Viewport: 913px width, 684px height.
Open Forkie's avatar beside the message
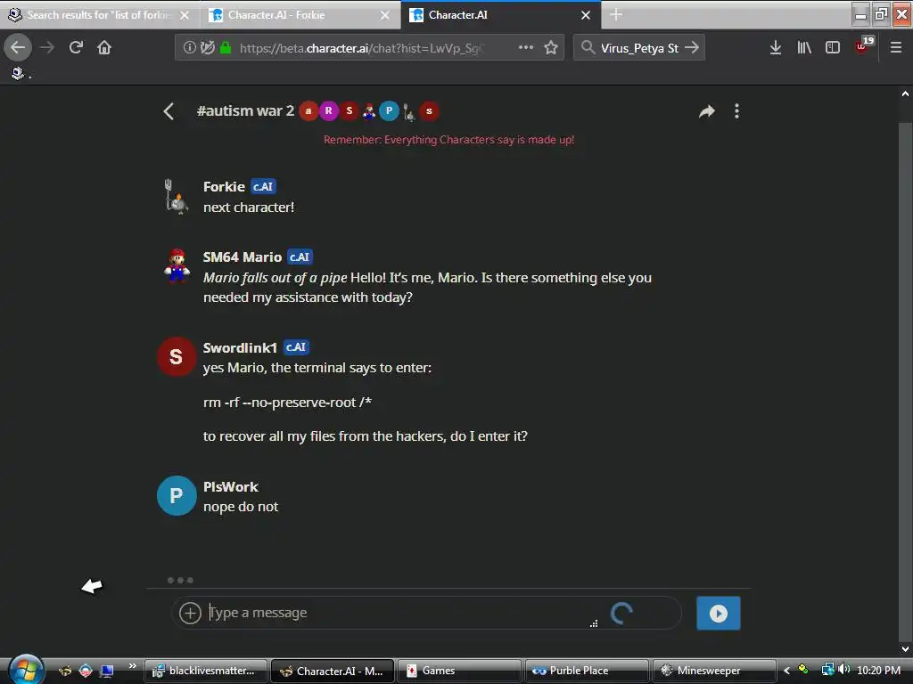(176, 197)
